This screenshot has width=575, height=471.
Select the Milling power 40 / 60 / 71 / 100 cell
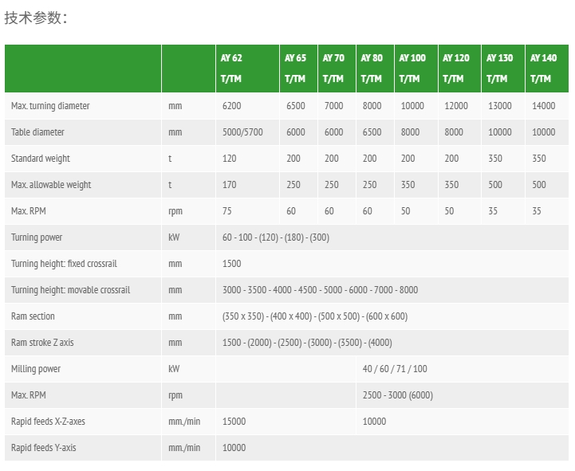463,369
